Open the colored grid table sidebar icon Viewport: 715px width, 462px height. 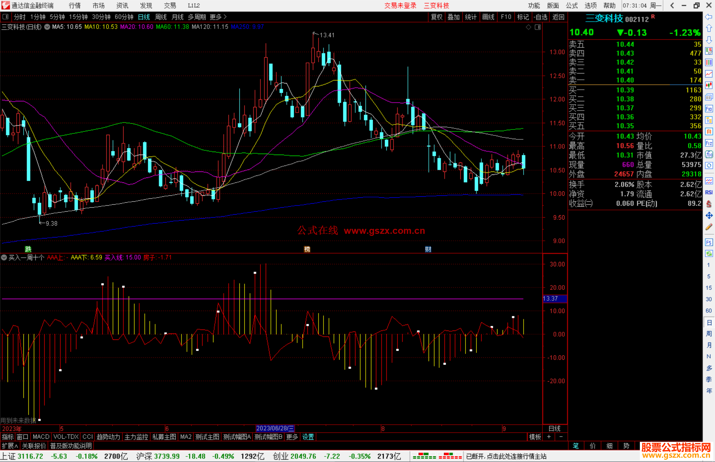click(709, 63)
